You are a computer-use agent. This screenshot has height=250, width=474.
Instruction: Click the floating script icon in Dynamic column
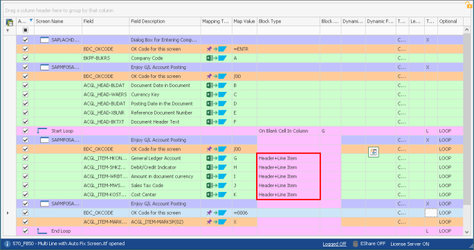[x=374, y=152]
